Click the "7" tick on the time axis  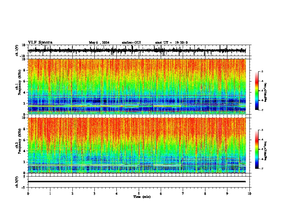[183, 194]
